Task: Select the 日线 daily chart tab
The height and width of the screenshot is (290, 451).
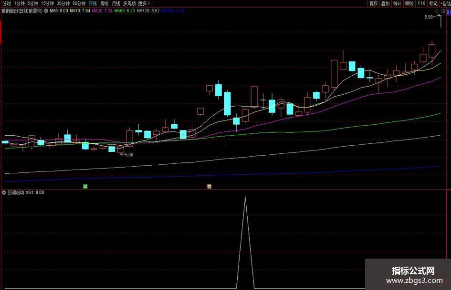Action: point(93,3)
